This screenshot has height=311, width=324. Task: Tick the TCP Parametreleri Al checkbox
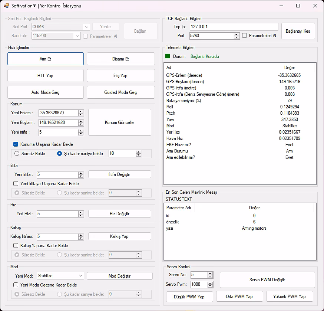click(244, 36)
